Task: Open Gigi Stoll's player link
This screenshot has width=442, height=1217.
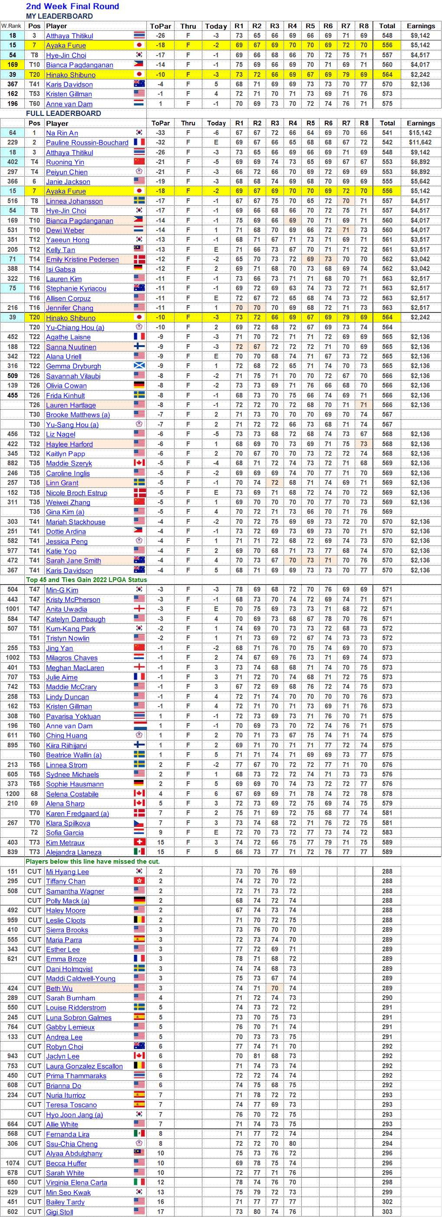Action: click(59, 1212)
